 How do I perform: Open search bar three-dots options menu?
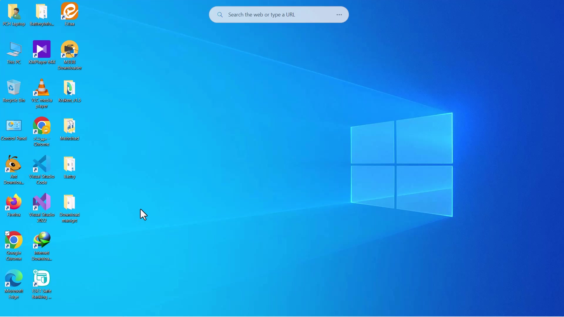[x=339, y=15]
